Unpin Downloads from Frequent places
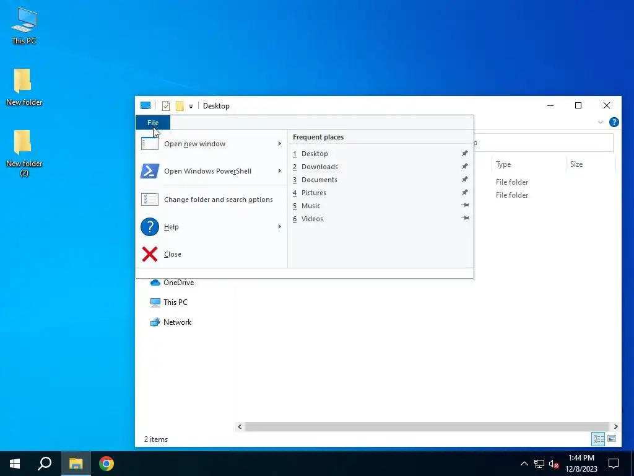This screenshot has height=476, width=634. pos(465,166)
